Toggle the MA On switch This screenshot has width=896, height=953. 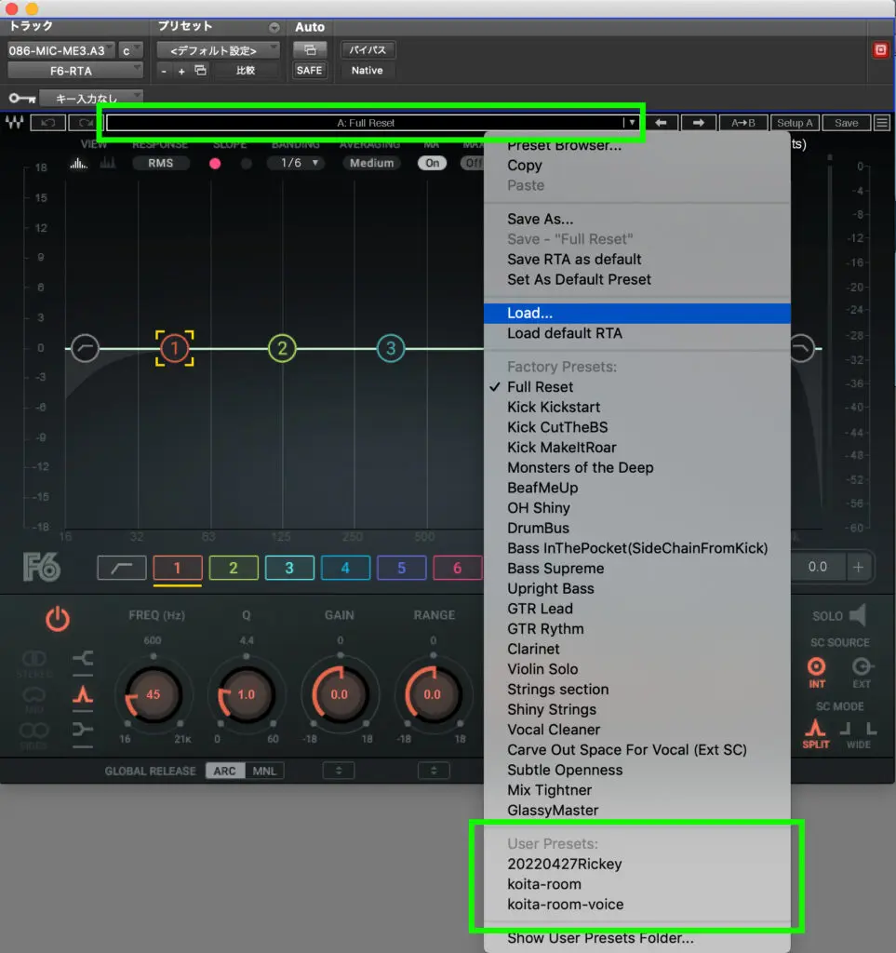[x=432, y=163]
